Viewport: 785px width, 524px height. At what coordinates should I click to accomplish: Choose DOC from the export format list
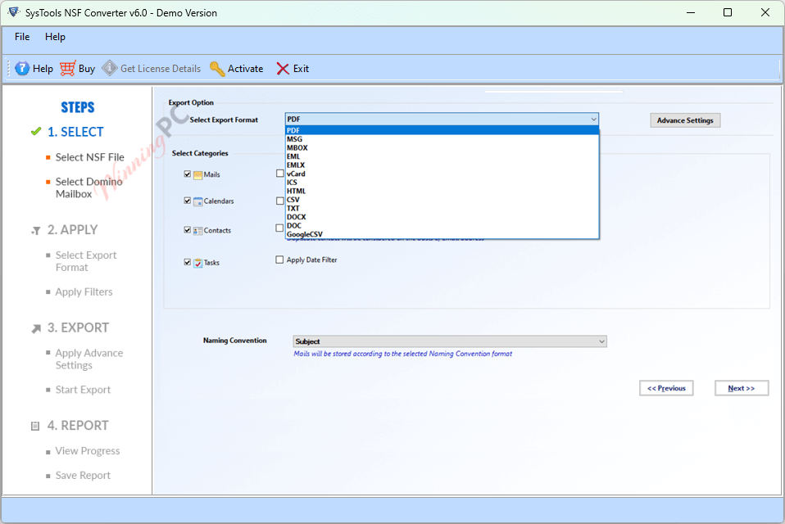(442, 225)
